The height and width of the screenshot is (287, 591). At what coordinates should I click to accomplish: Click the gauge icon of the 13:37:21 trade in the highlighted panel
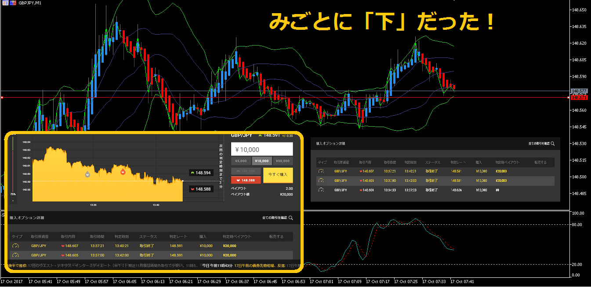[x=15, y=246]
